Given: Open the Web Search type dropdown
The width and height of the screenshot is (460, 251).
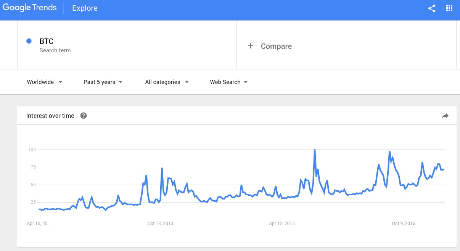Looking at the screenshot, I should pos(229,82).
